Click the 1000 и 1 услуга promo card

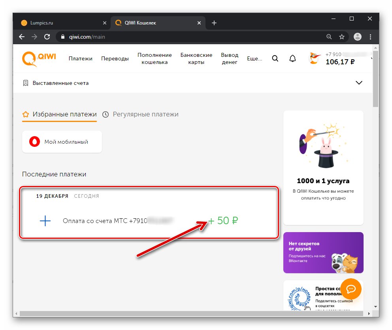click(323, 168)
